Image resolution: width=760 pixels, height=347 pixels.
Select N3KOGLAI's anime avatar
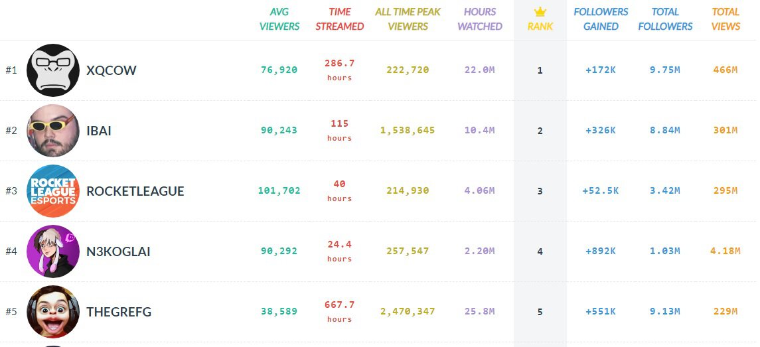(x=53, y=251)
